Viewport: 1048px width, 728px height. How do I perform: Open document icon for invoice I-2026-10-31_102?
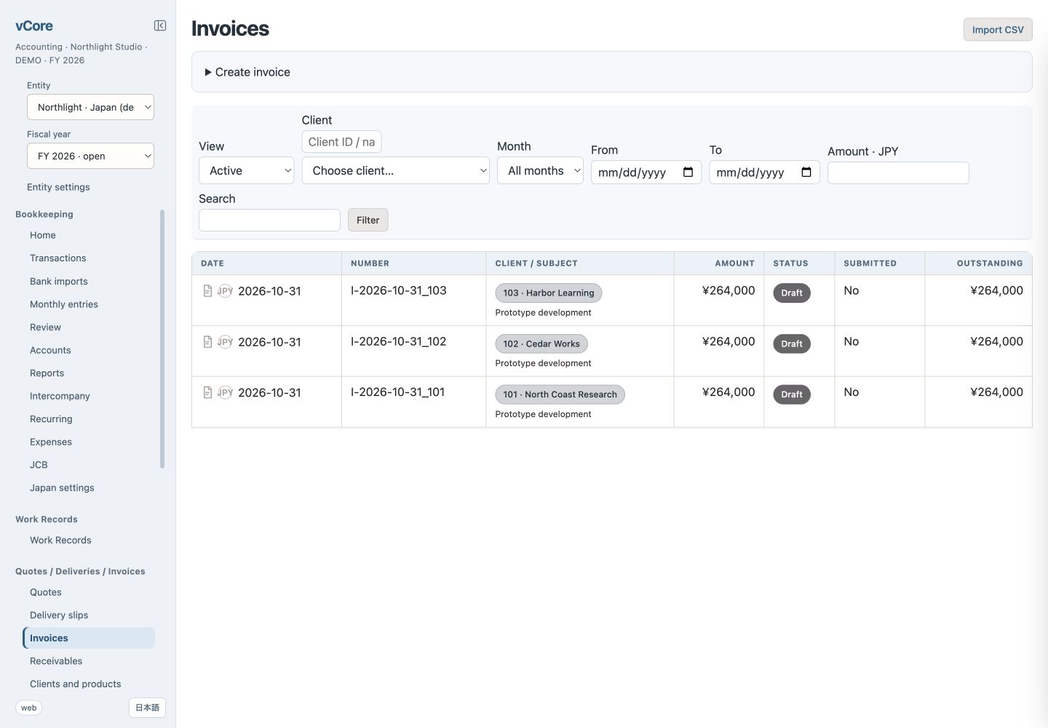pos(207,342)
